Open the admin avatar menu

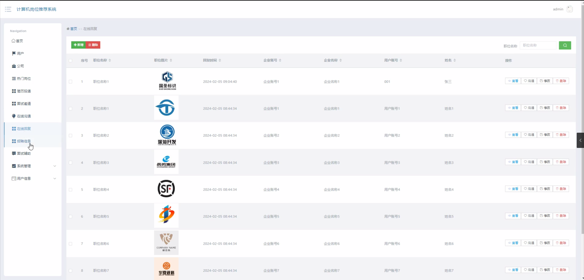[569, 9]
